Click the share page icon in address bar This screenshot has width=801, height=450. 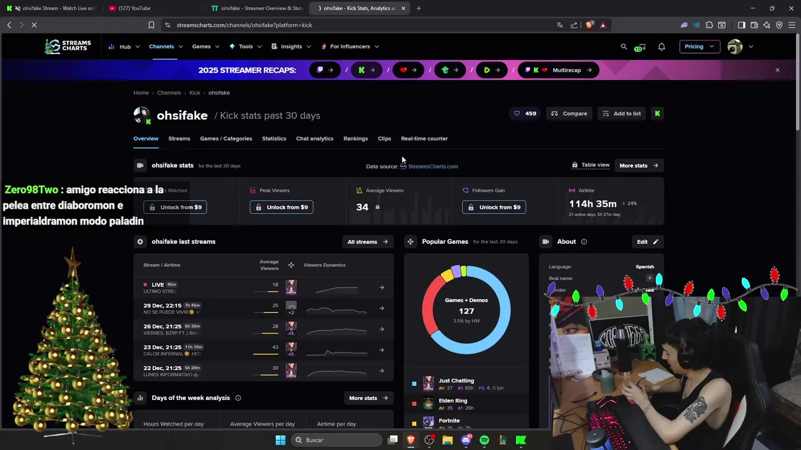click(574, 25)
